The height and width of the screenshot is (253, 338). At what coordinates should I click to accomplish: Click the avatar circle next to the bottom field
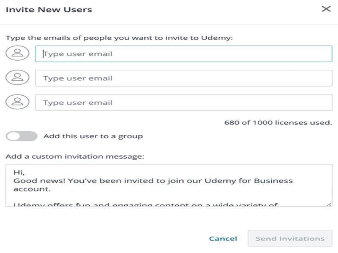coord(18,102)
